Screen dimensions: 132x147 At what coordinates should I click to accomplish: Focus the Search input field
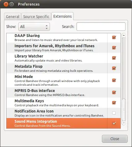click(101, 27)
